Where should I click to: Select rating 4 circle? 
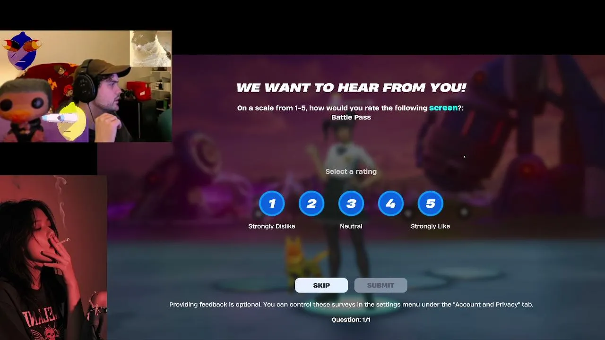[x=391, y=204]
